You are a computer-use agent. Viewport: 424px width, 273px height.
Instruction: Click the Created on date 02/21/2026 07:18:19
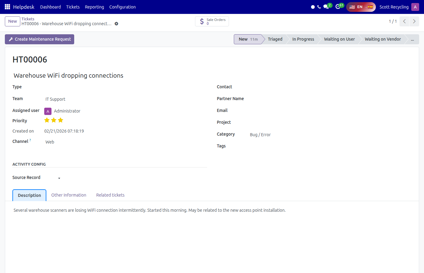[x=64, y=131]
